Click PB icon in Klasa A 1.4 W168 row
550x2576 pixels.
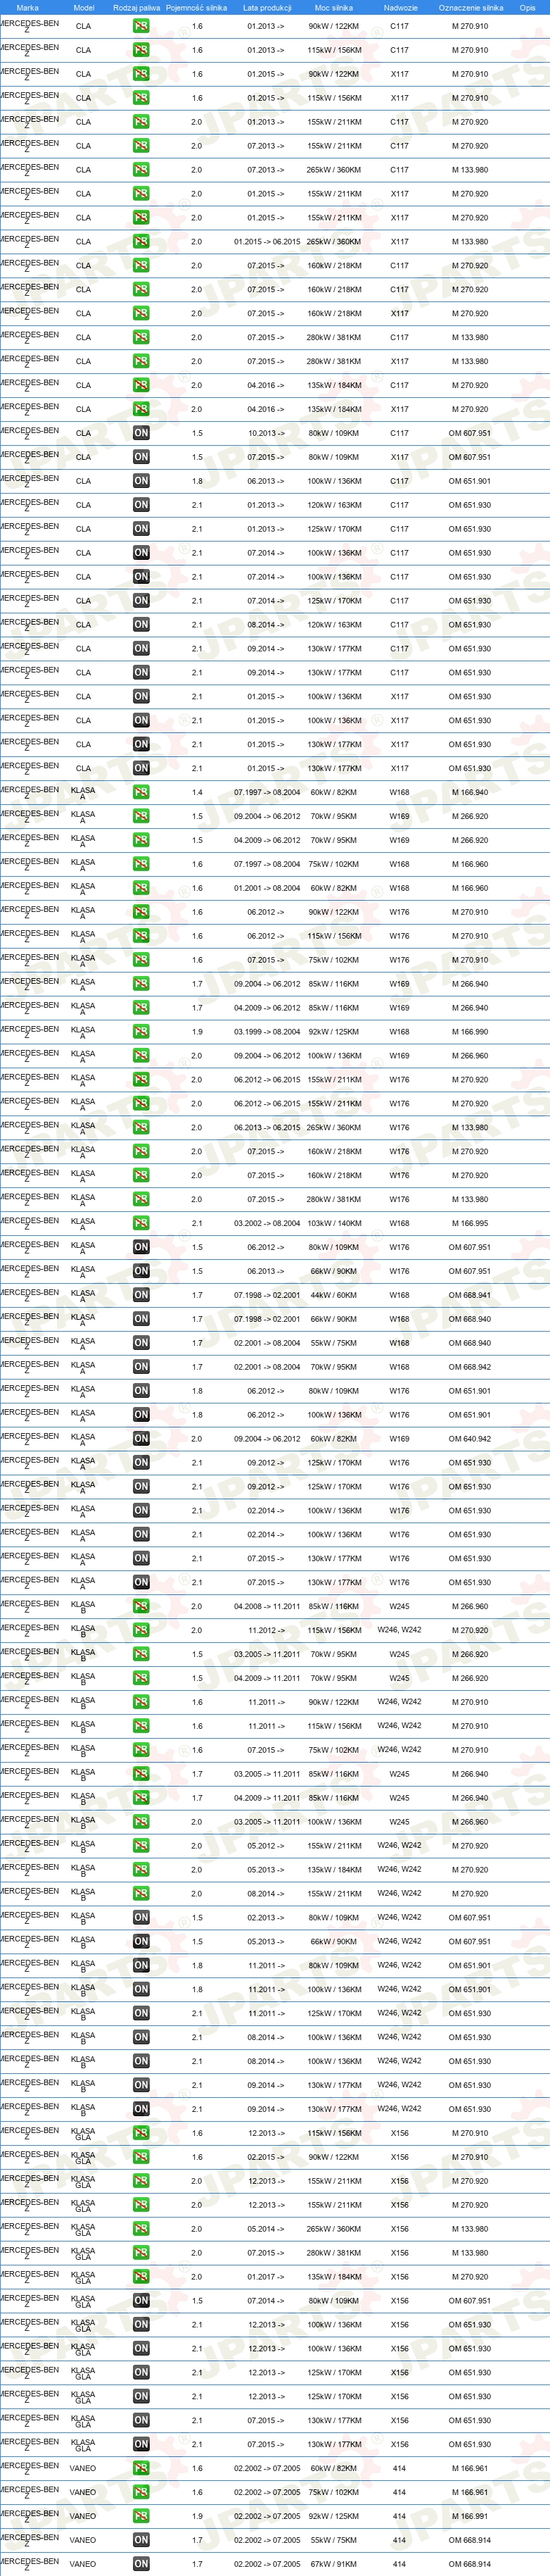click(141, 792)
